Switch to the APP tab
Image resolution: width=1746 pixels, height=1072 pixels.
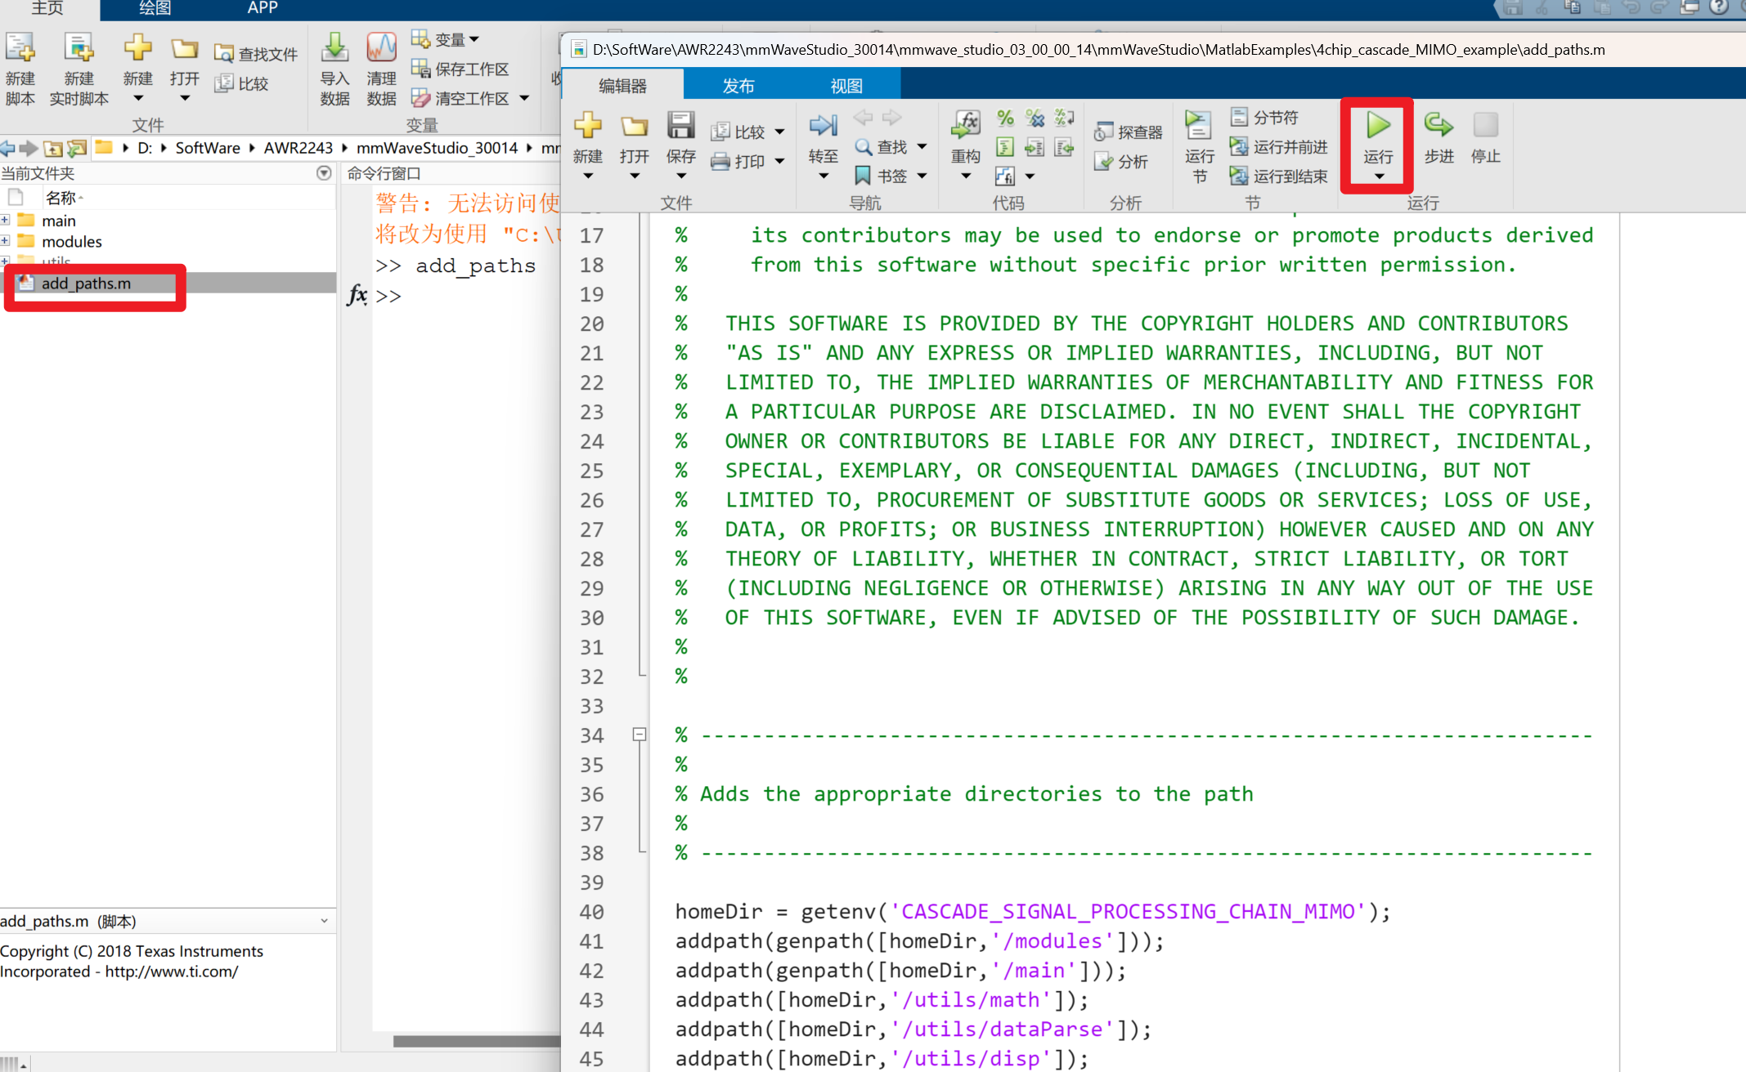tap(263, 8)
